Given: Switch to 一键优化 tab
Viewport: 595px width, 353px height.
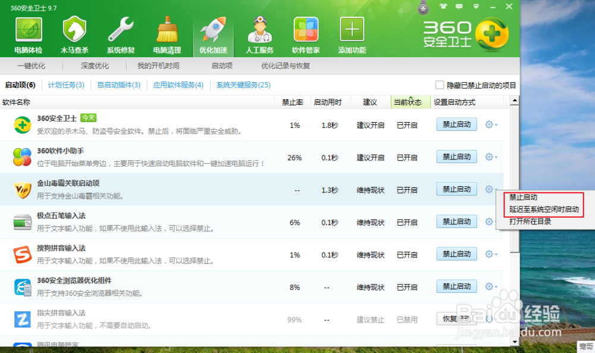Looking at the screenshot, I should coord(31,66).
